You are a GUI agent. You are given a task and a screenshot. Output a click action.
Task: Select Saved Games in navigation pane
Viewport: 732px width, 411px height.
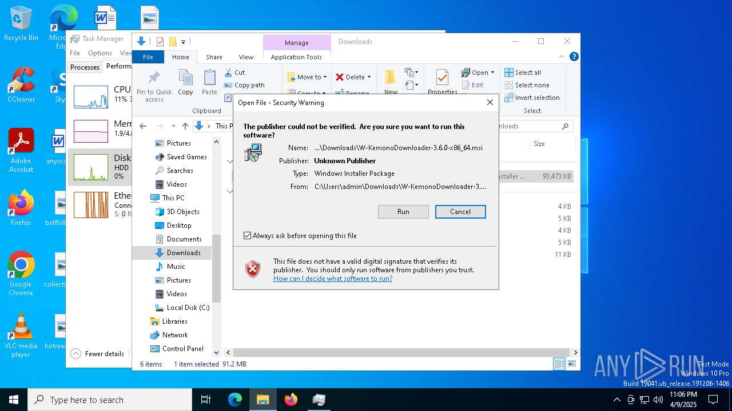(181, 157)
